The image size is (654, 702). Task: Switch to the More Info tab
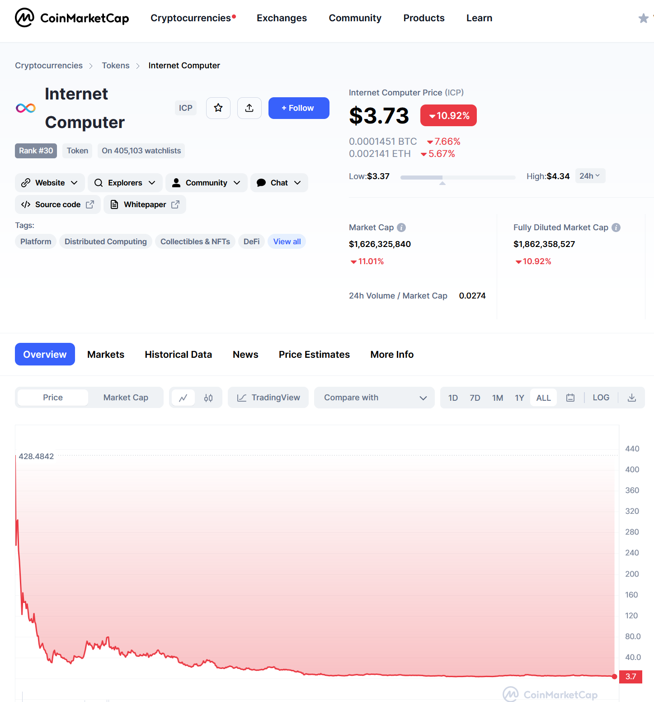tap(392, 354)
